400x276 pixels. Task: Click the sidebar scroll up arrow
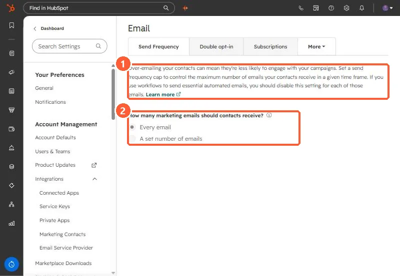coord(113,66)
